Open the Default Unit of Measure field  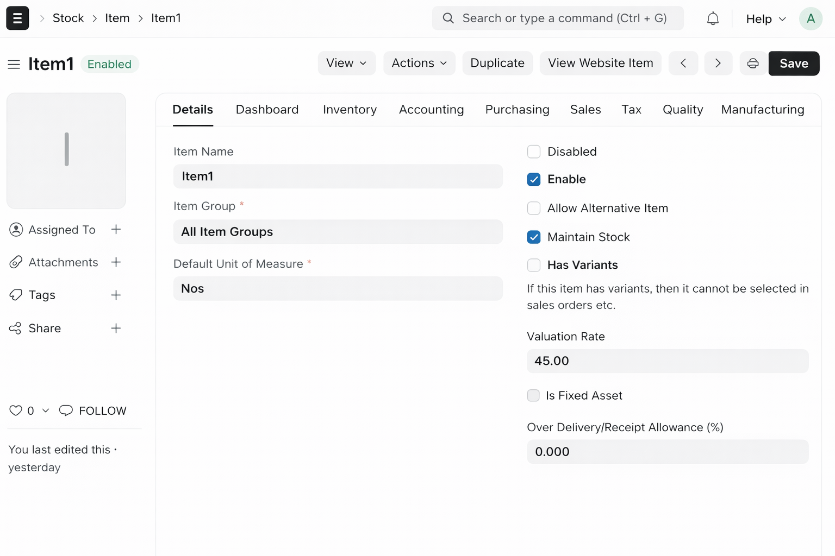pos(338,289)
